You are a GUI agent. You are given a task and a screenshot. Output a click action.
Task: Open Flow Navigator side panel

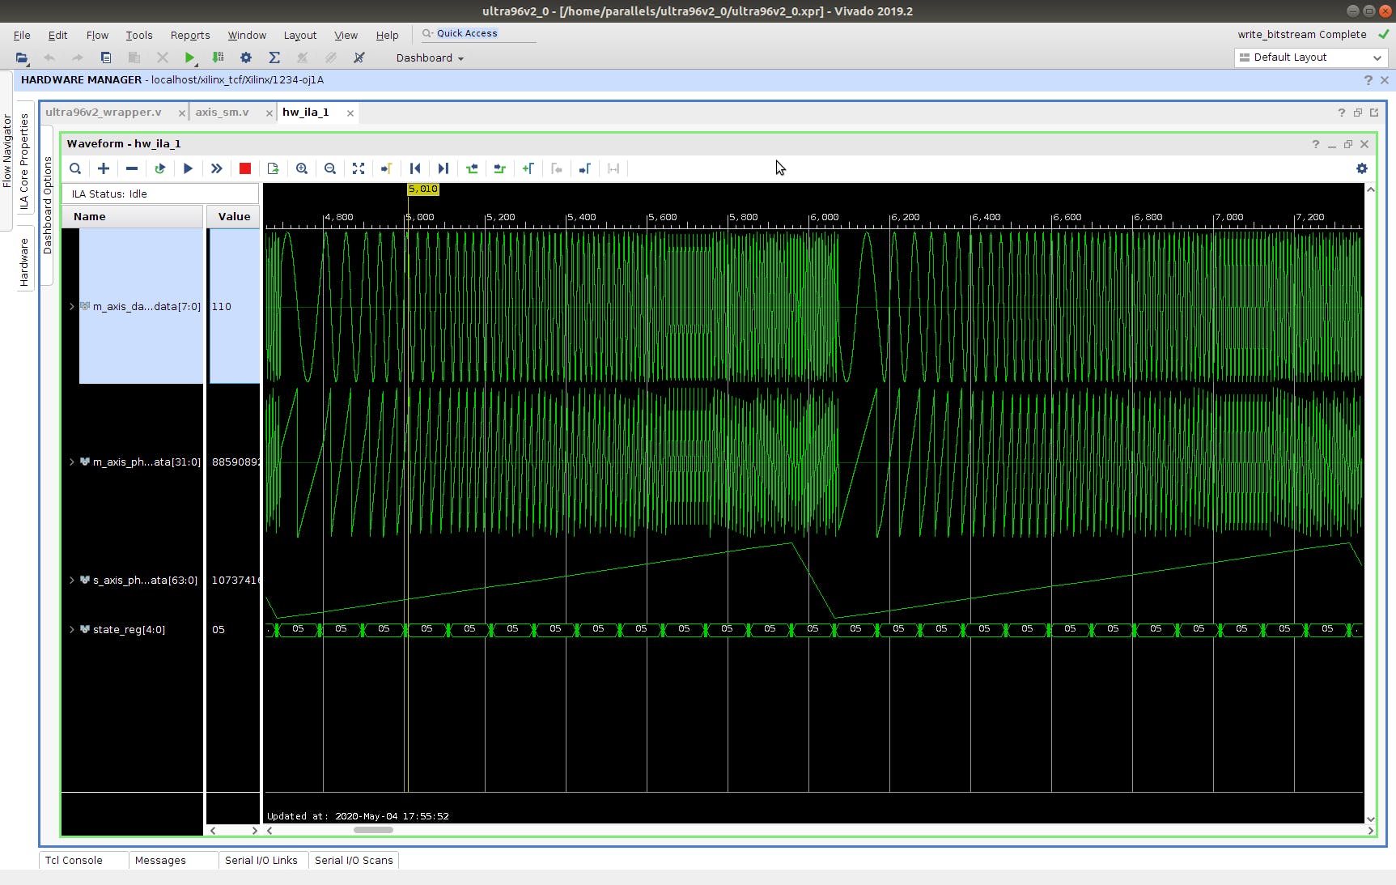7,151
